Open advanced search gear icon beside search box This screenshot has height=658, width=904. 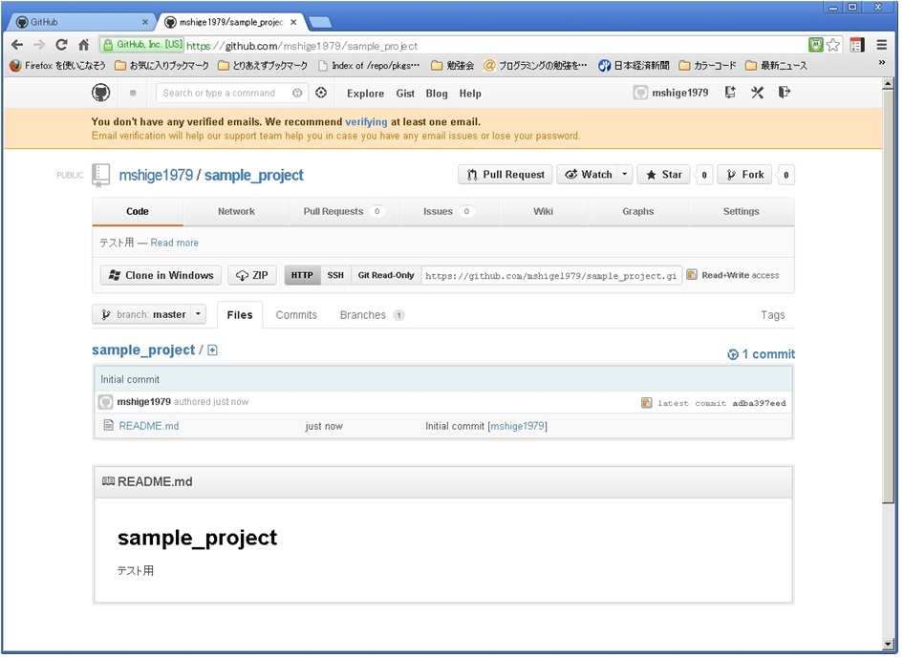(322, 93)
